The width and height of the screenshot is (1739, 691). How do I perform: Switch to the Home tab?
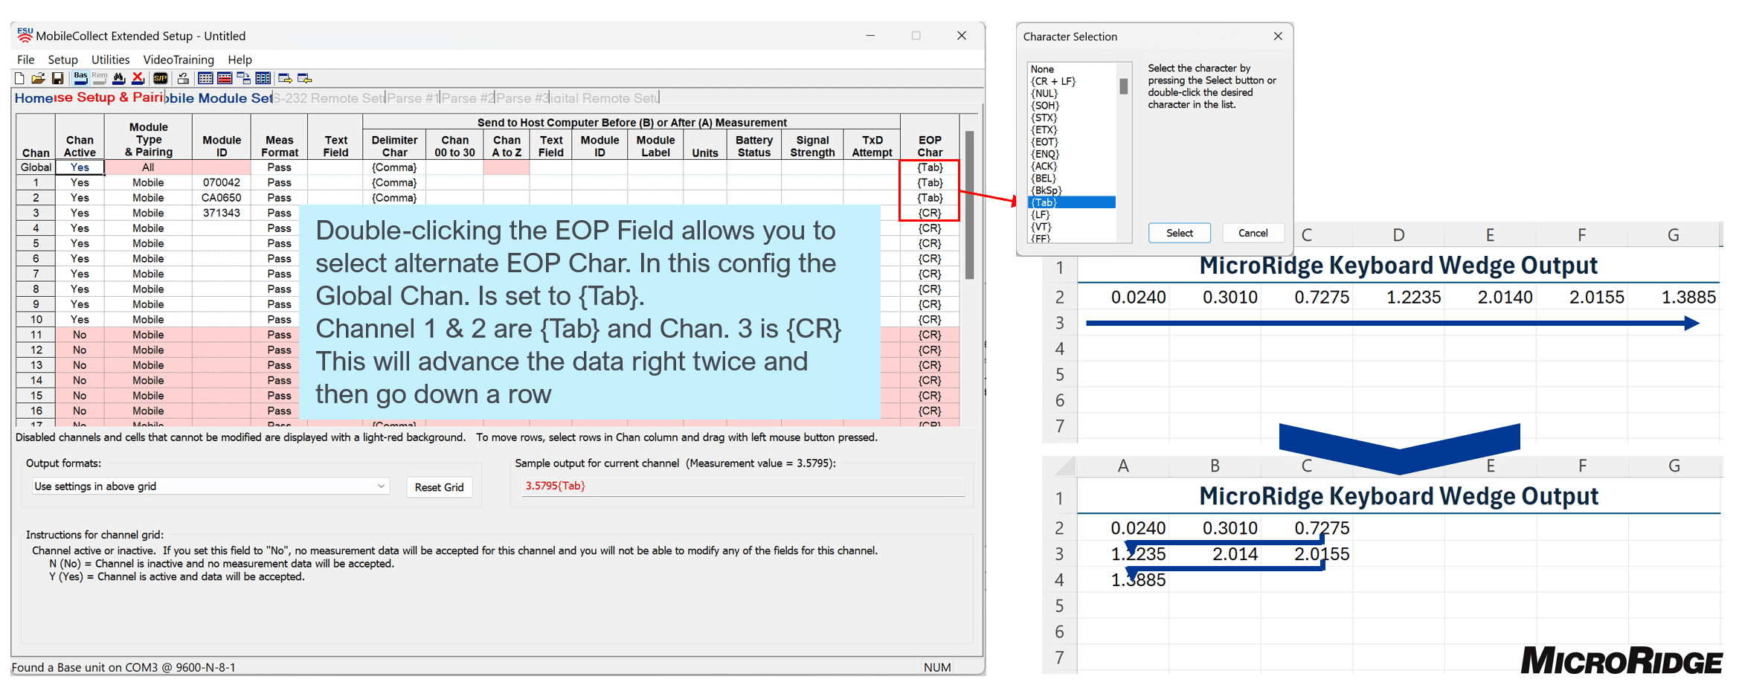(x=33, y=97)
